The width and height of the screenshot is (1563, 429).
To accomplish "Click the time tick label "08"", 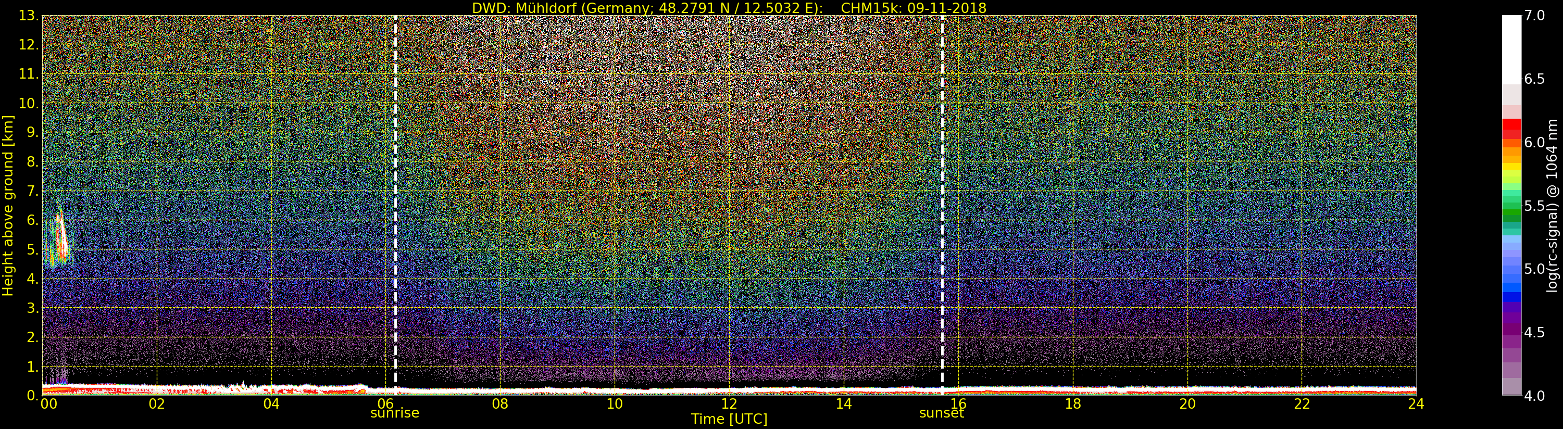I will tap(500, 403).
